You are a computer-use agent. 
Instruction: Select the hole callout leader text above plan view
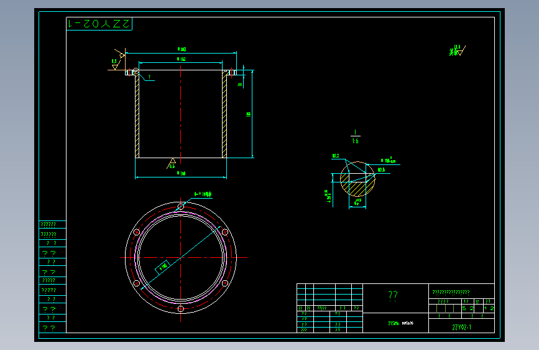pyautogui.click(x=203, y=194)
